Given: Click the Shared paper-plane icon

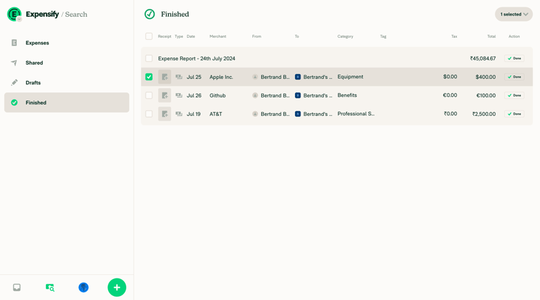Looking at the screenshot, I should pyautogui.click(x=14, y=63).
